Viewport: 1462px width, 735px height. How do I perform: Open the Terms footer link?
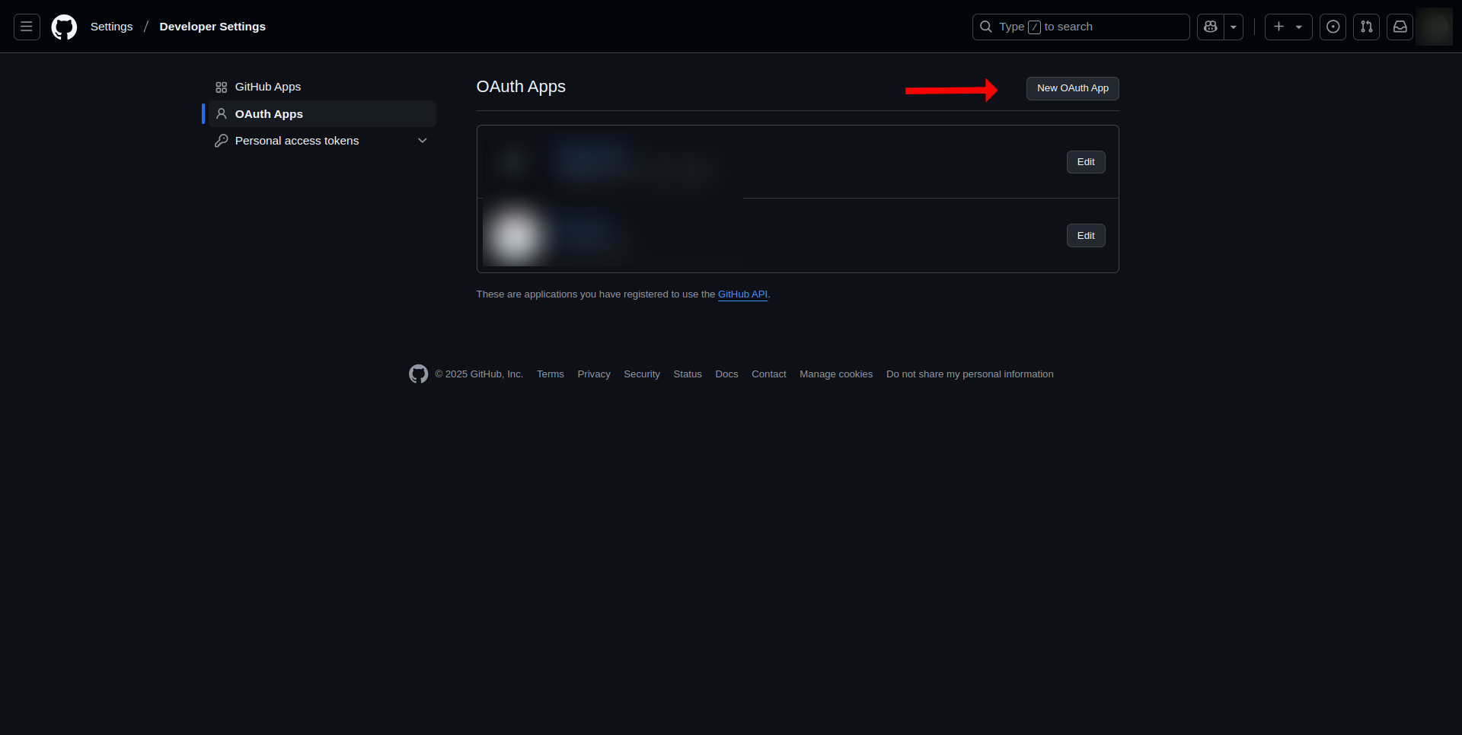coord(551,374)
